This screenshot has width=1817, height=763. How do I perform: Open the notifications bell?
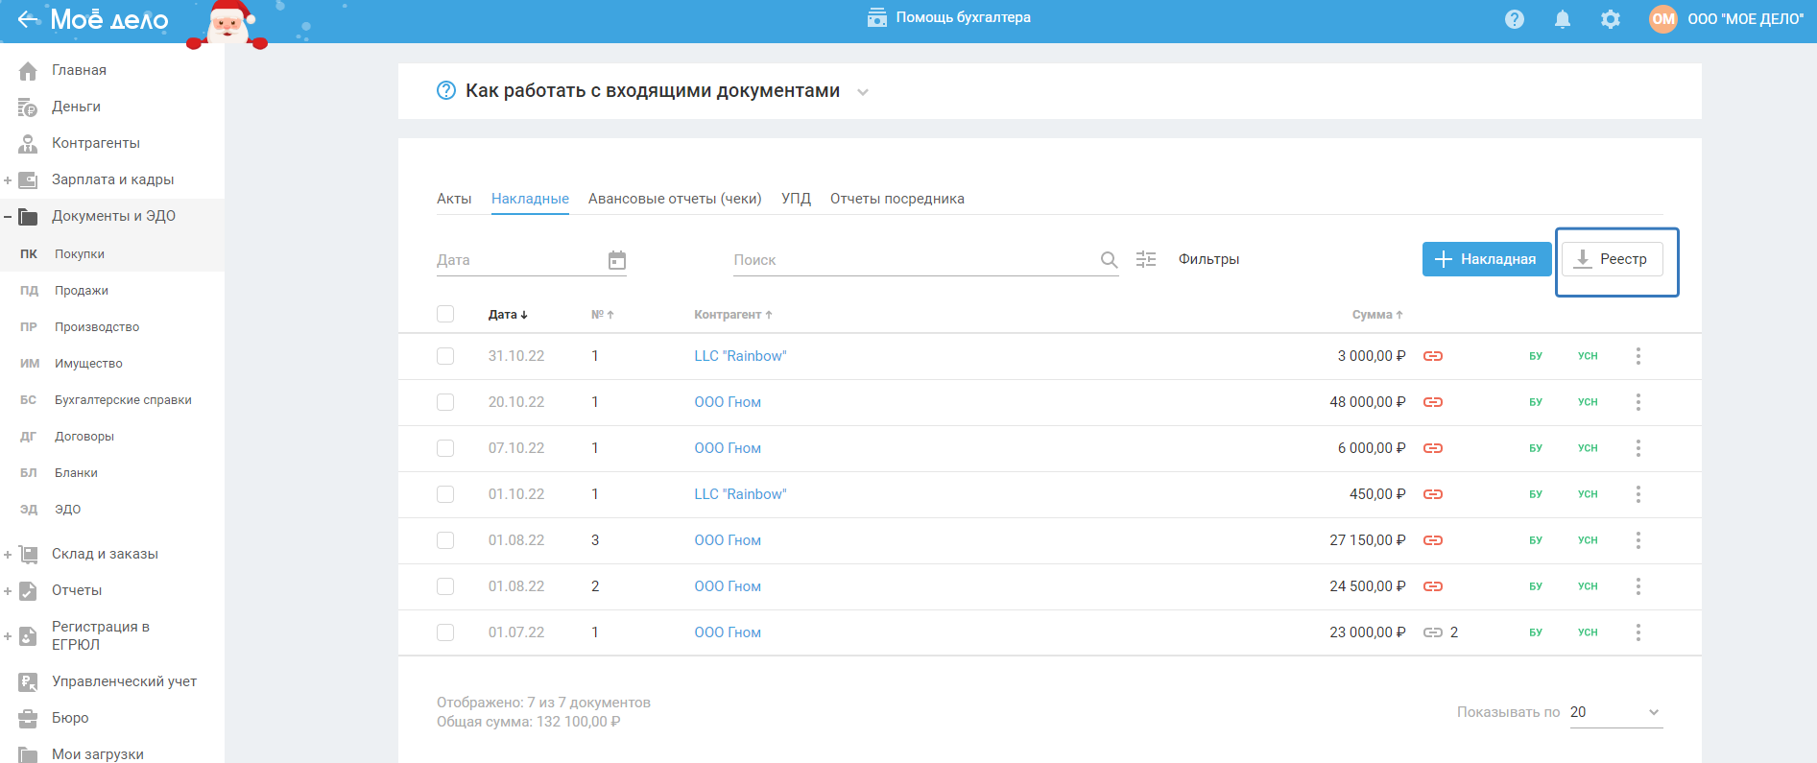[x=1563, y=19]
